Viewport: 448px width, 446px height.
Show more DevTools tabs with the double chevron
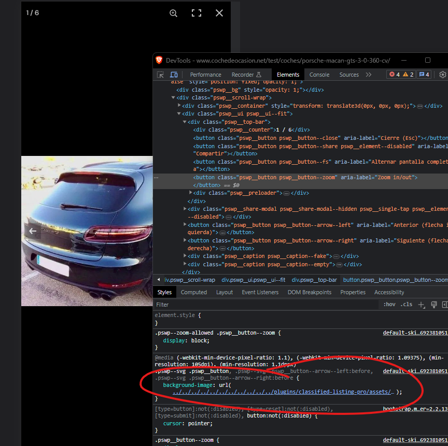369,75
